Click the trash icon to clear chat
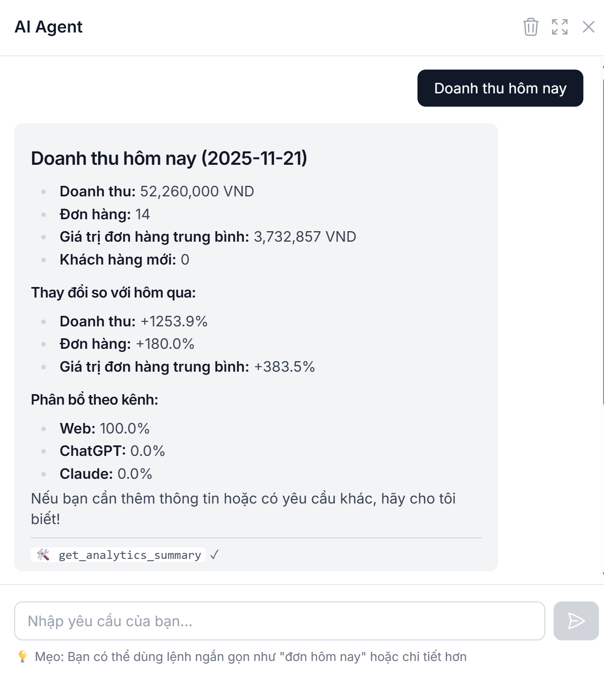The height and width of the screenshot is (677, 604). click(531, 27)
